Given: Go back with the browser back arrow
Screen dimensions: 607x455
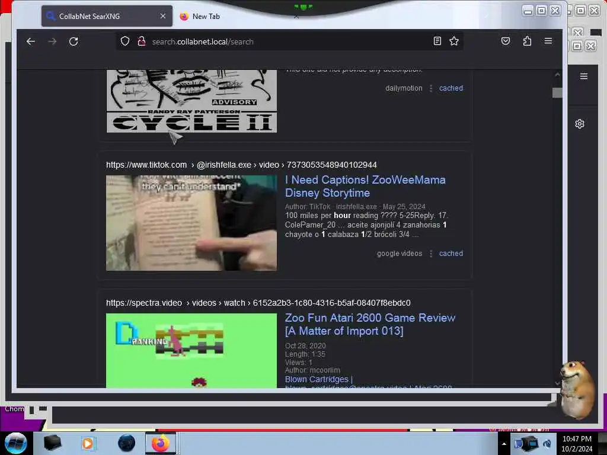Looking at the screenshot, I should tap(31, 41).
